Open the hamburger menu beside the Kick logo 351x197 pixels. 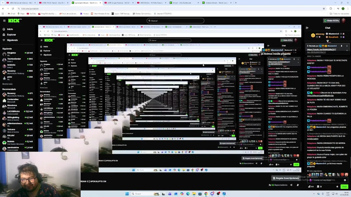(x=4, y=21)
